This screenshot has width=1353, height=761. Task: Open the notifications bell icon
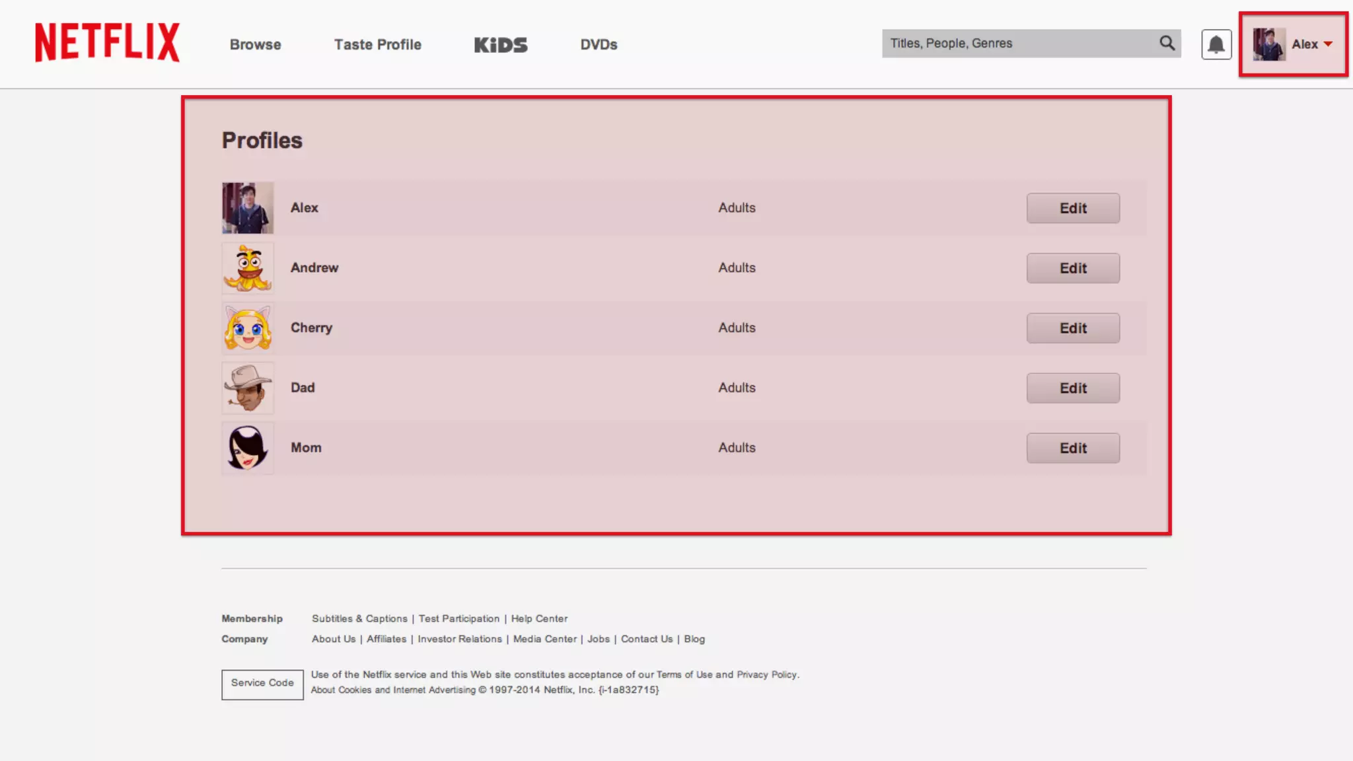tap(1216, 44)
